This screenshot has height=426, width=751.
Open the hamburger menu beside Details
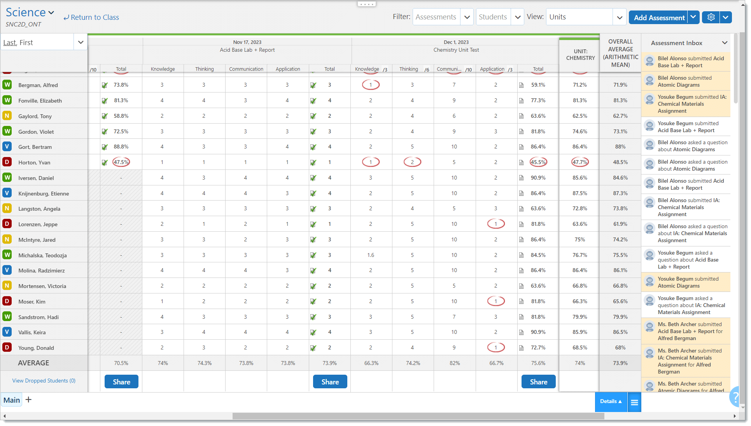634,402
